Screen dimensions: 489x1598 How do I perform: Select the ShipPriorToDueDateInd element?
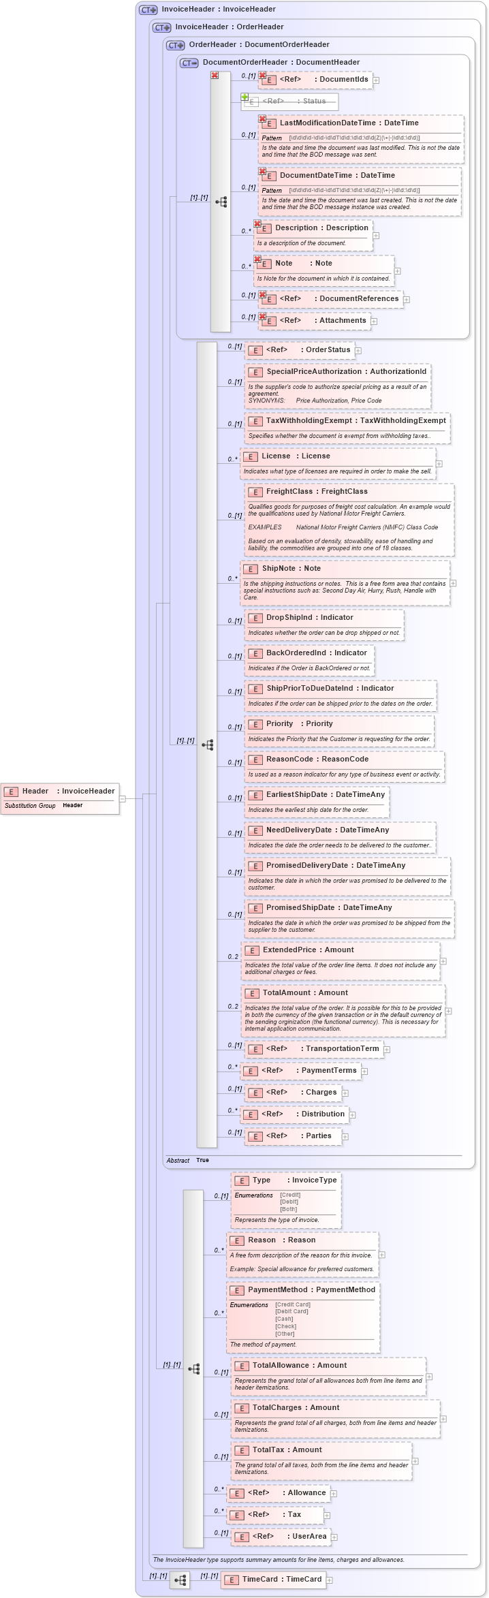coord(341,695)
